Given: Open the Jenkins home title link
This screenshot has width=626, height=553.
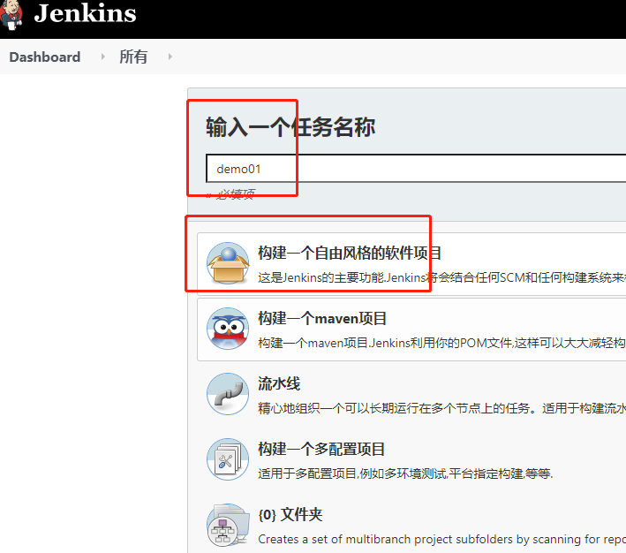Looking at the screenshot, I should click(x=85, y=13).
